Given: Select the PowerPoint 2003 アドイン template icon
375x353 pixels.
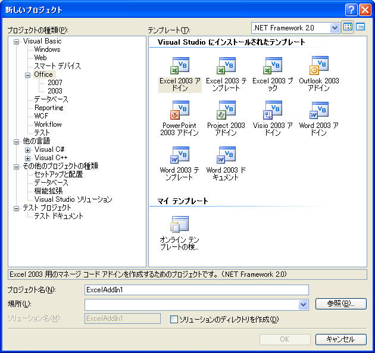Looking at the screenshot, I should tap(180, 110).
